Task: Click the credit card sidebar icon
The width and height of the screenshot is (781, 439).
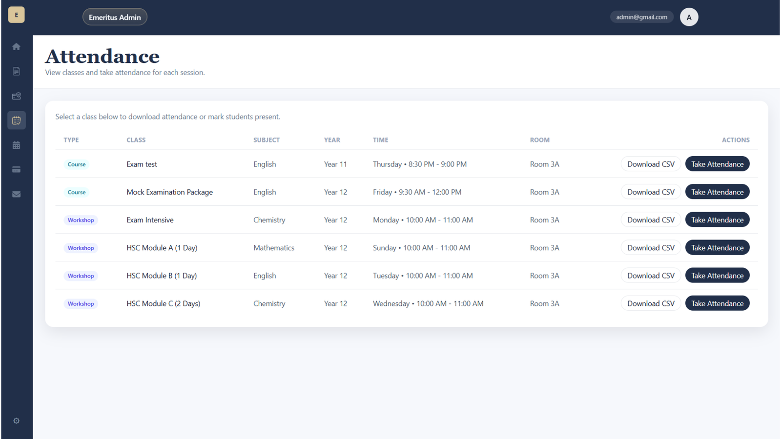Action: click(16, 170)
